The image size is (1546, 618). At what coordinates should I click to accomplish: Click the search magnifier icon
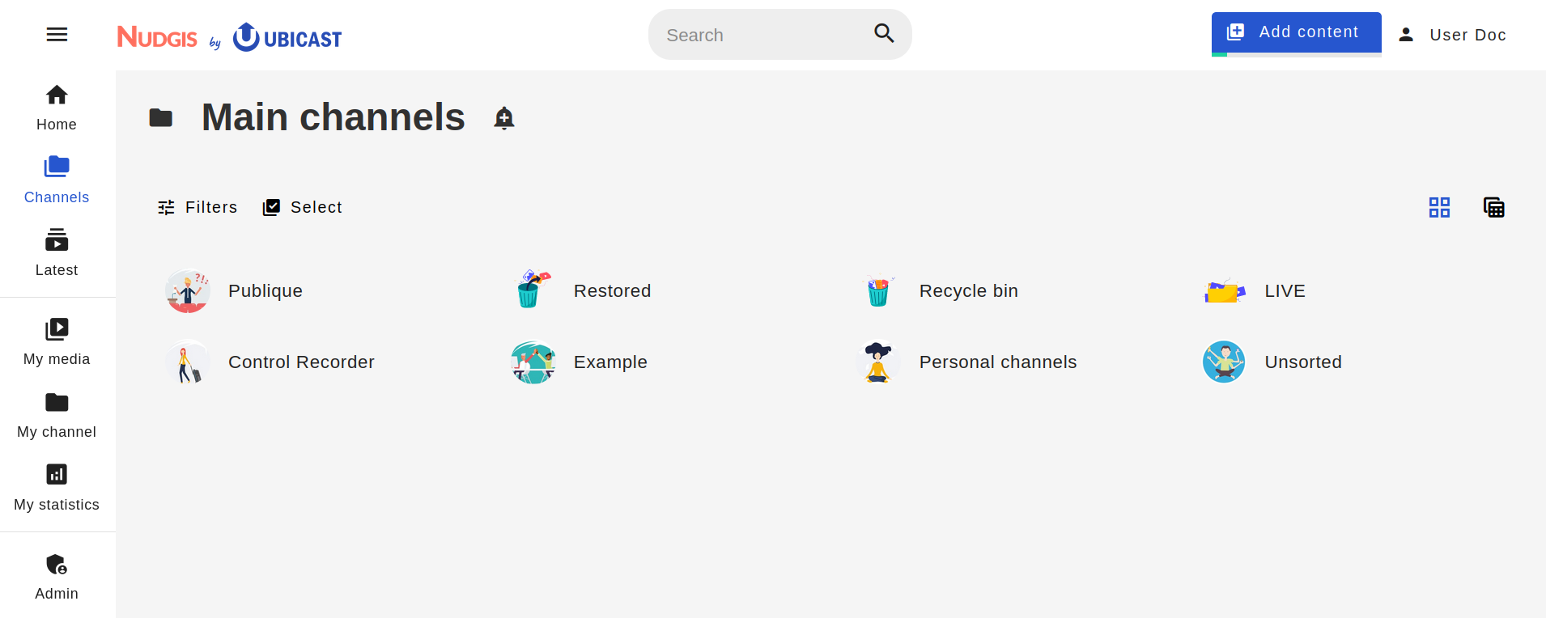pyautogui.click(x=884, y=33)
